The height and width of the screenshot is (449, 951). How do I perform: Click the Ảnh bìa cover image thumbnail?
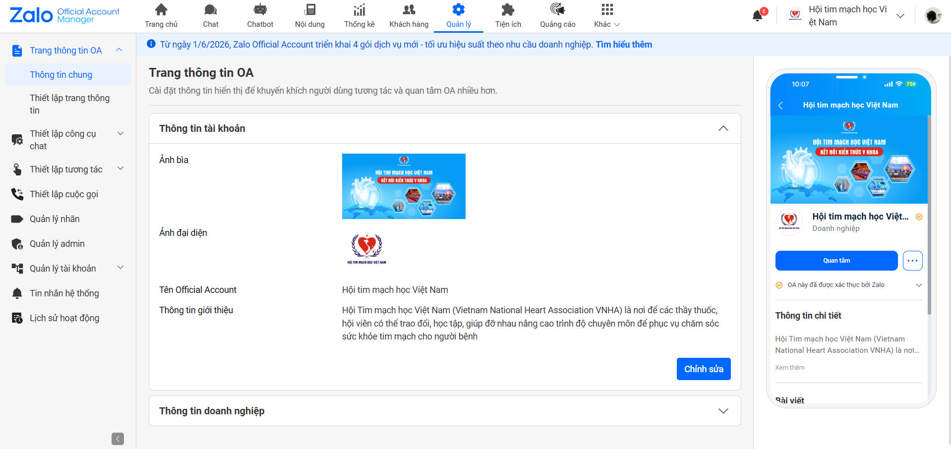(x=404, y=186)
